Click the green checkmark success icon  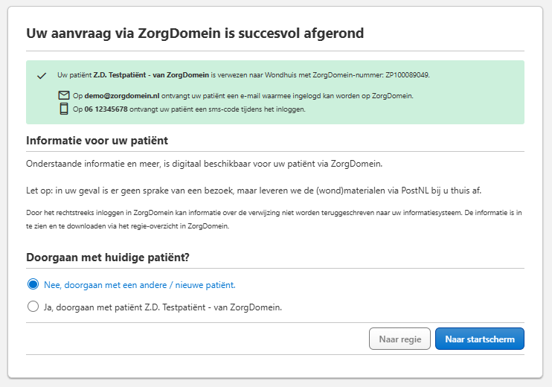pyautogui.click(x=42, y=76)
